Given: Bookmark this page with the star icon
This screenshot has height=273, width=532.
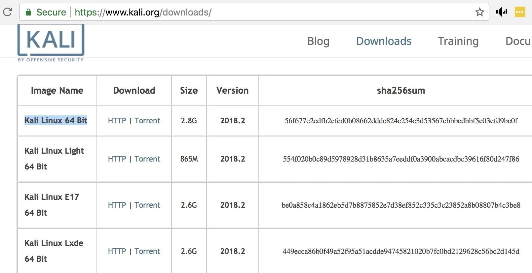Looking at the screenshot, I should (x=479, y=12).
